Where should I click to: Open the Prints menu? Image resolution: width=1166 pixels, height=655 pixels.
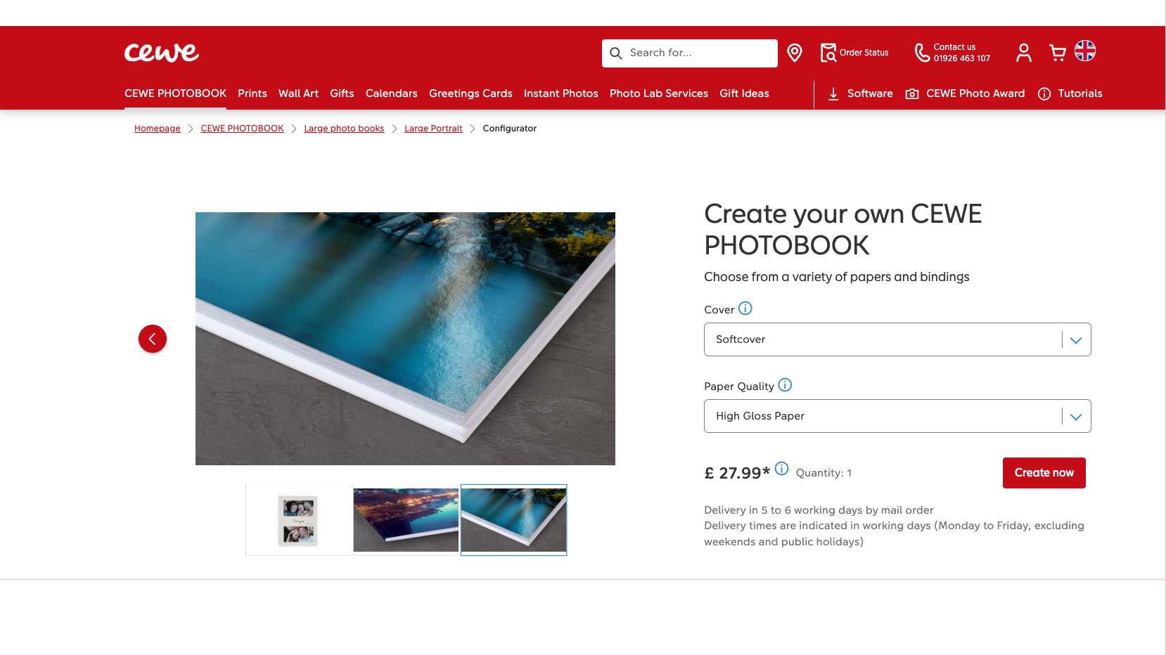pos(252,93)
